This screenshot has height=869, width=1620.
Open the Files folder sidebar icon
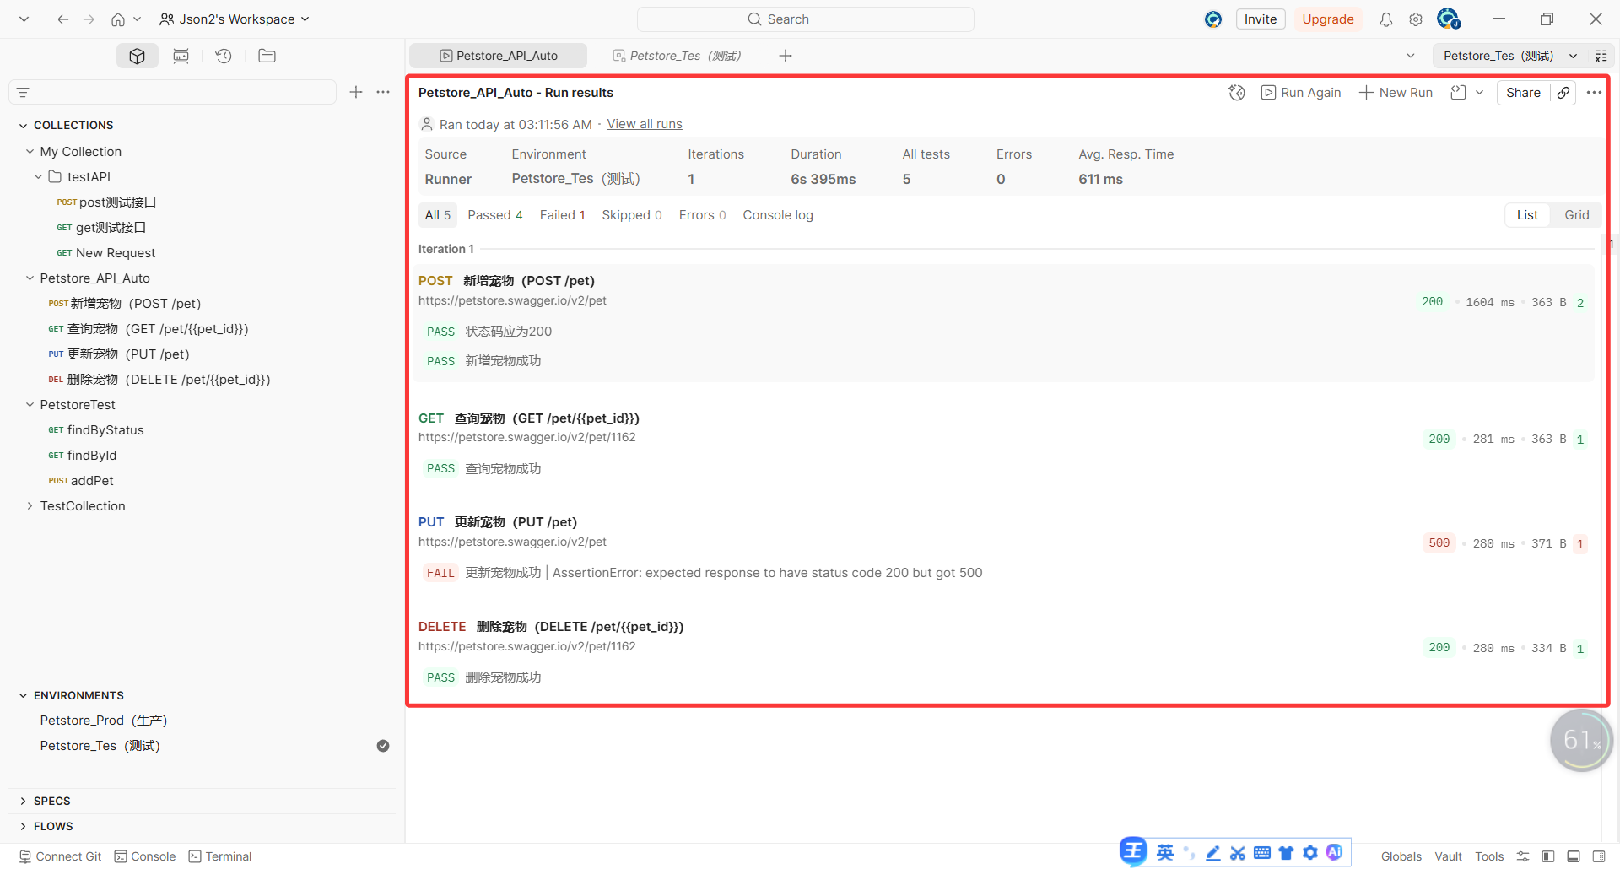(x=267, y=56)
